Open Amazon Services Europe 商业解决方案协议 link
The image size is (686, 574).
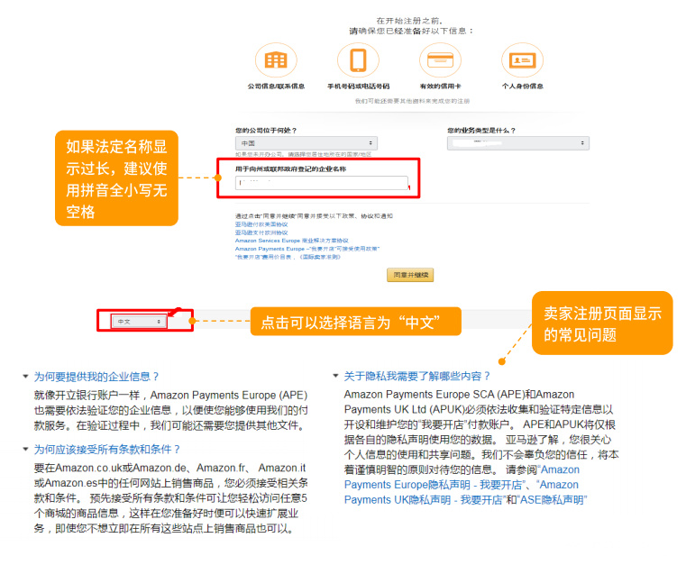(292, 241)
